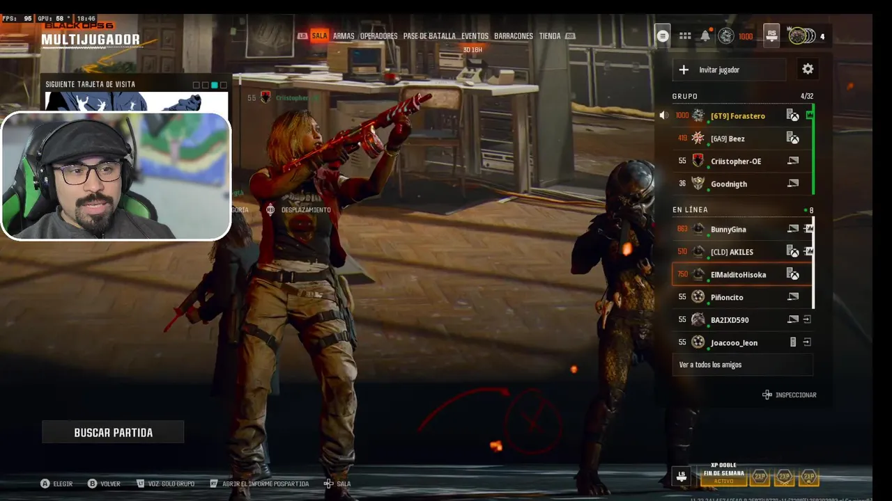Click the first 2XP token icon
Screen dimensions: 892x501
[760, 477]
